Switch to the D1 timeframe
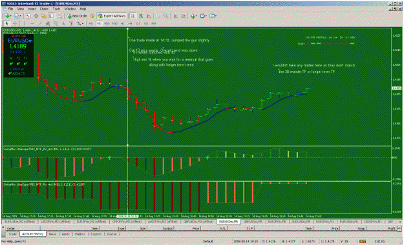Image resolution: width=404 pixels, height=245 pixels. [138, 23]
